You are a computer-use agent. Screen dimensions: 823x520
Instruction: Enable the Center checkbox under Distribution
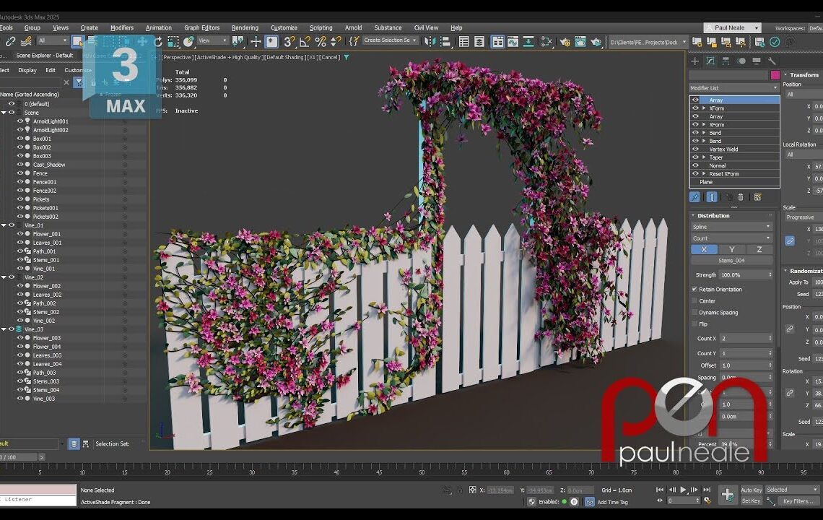tap(695, 301)
